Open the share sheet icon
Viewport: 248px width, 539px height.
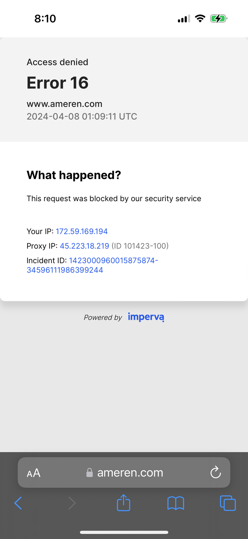point(124,503)
